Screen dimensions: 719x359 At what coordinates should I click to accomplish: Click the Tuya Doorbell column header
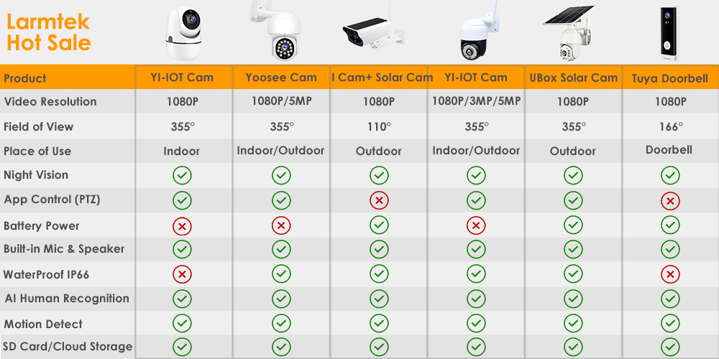tap(670, 78)
